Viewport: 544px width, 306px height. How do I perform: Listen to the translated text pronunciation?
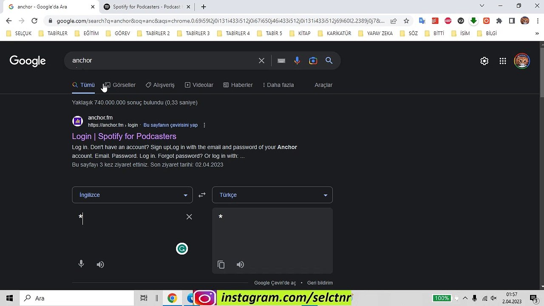(x=240, y=265)
